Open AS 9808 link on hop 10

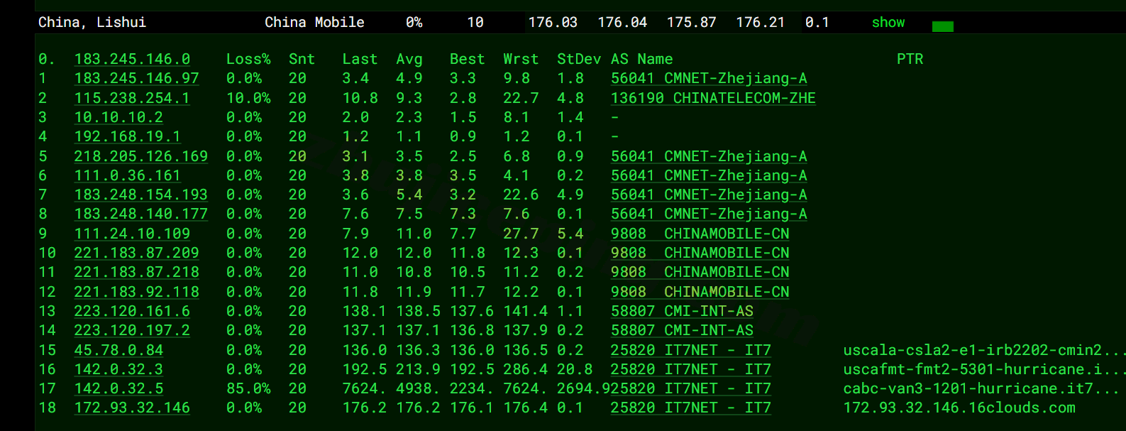(700, 253)
